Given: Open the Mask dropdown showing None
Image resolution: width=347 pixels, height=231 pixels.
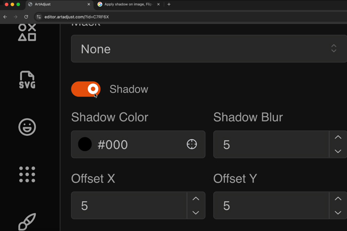Looking at the screenshot, I should click(x=209, y=49).
